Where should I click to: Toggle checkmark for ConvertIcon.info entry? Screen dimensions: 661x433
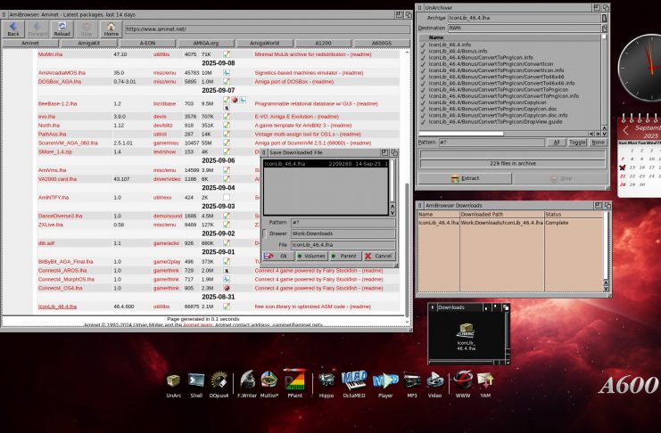pos(423,70)
